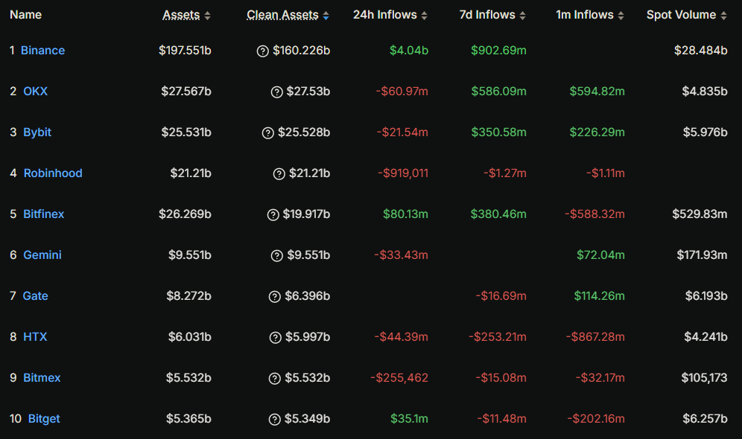Screen dimensions: 742x439
Task: Open the Bitmex exchange link
Action: point(42,378)
